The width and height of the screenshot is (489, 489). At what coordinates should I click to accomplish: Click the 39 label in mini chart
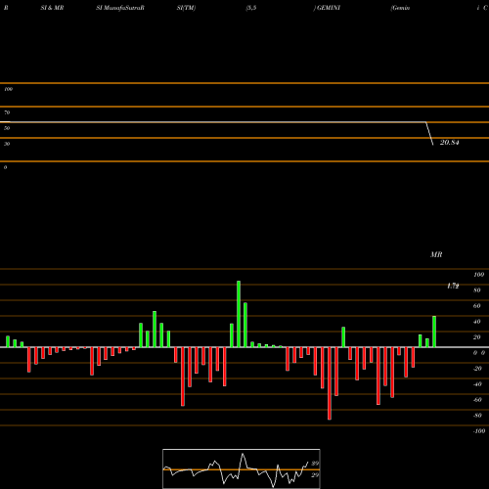(315, 464)
